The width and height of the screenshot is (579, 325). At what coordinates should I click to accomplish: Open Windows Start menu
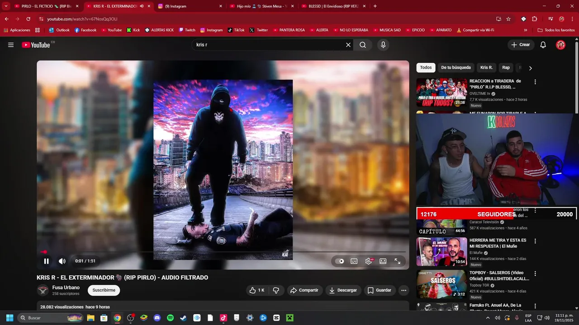tap(9, 318)
